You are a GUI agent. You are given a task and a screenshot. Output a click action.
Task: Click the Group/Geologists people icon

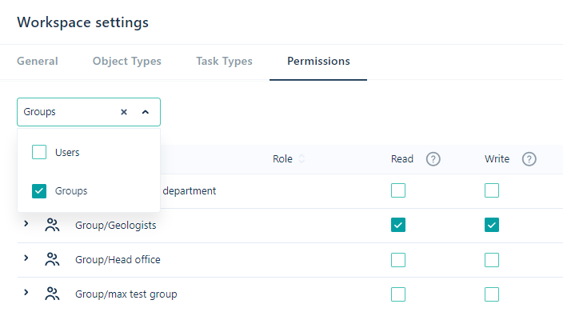pyautogui.click(x=52, y=225)
